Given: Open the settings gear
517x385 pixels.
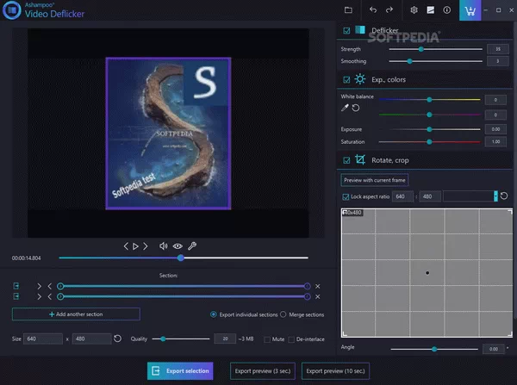Looking at the screenshot, I should [x=414, y=9].
